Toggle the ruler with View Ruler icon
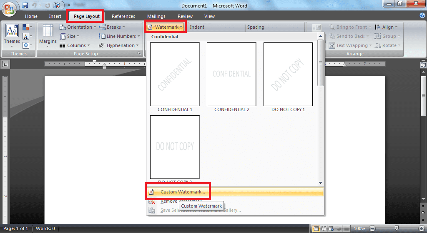The width and height of the screenshot is (427, 233). (423, 65)
